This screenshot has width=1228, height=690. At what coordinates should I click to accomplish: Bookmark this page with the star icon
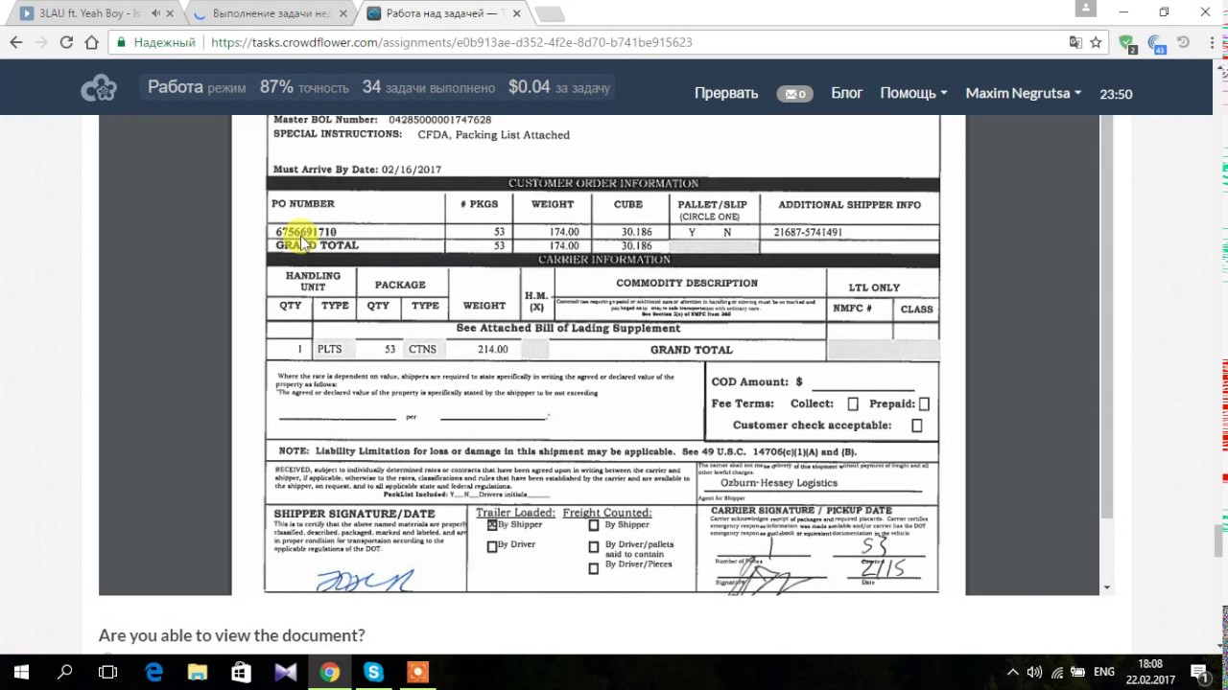coord(1096,42)
